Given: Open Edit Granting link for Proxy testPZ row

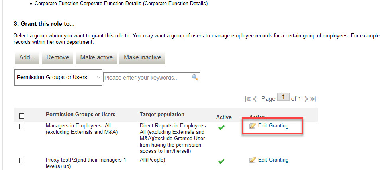Looking at the screenshot, I should point(273,160).
